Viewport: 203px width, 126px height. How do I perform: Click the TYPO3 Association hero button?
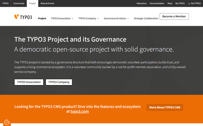[x=29, y=82]
